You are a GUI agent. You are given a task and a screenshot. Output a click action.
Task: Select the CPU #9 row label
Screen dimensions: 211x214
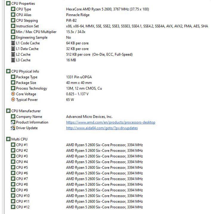click(x=22, y=190)
